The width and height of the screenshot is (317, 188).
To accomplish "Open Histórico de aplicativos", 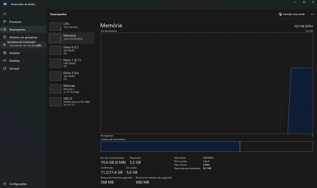I will click(x=24, y=37).
